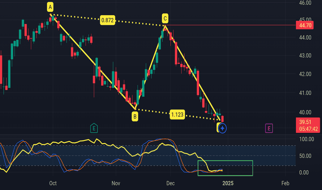The image size is (322, 190).
Task: Click the 0.872 ratio label
Action: pos(107,20)
